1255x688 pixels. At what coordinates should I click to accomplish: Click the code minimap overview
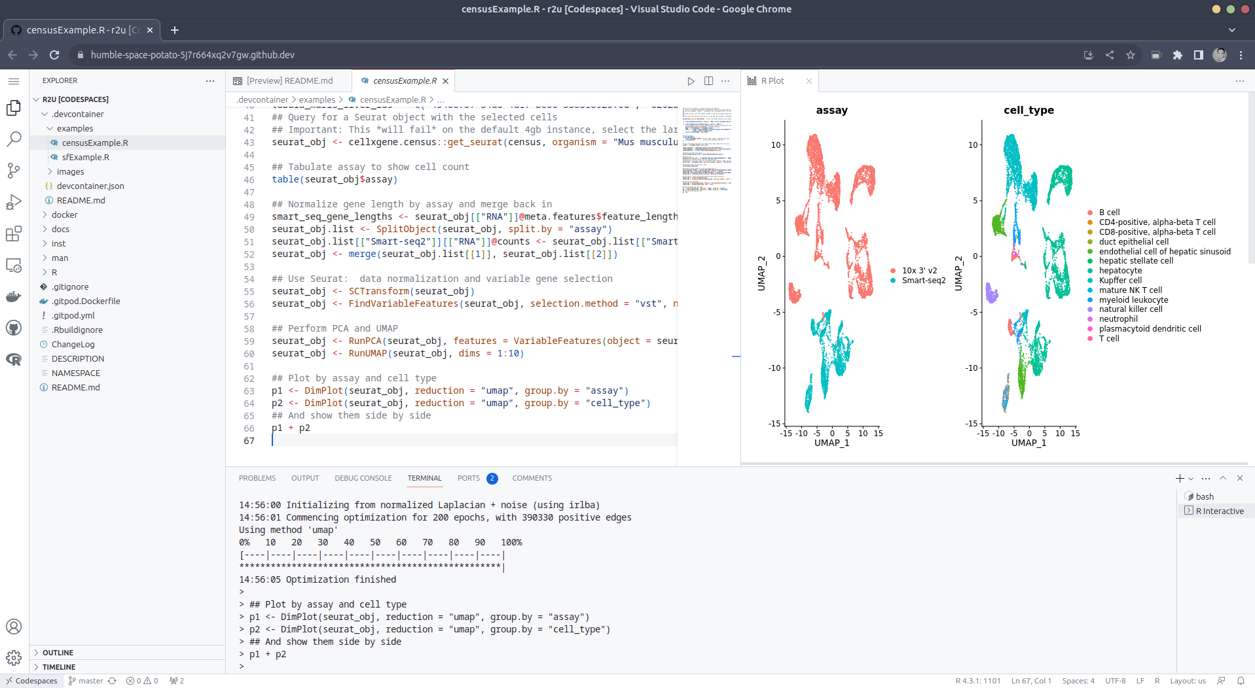point(707,150)
